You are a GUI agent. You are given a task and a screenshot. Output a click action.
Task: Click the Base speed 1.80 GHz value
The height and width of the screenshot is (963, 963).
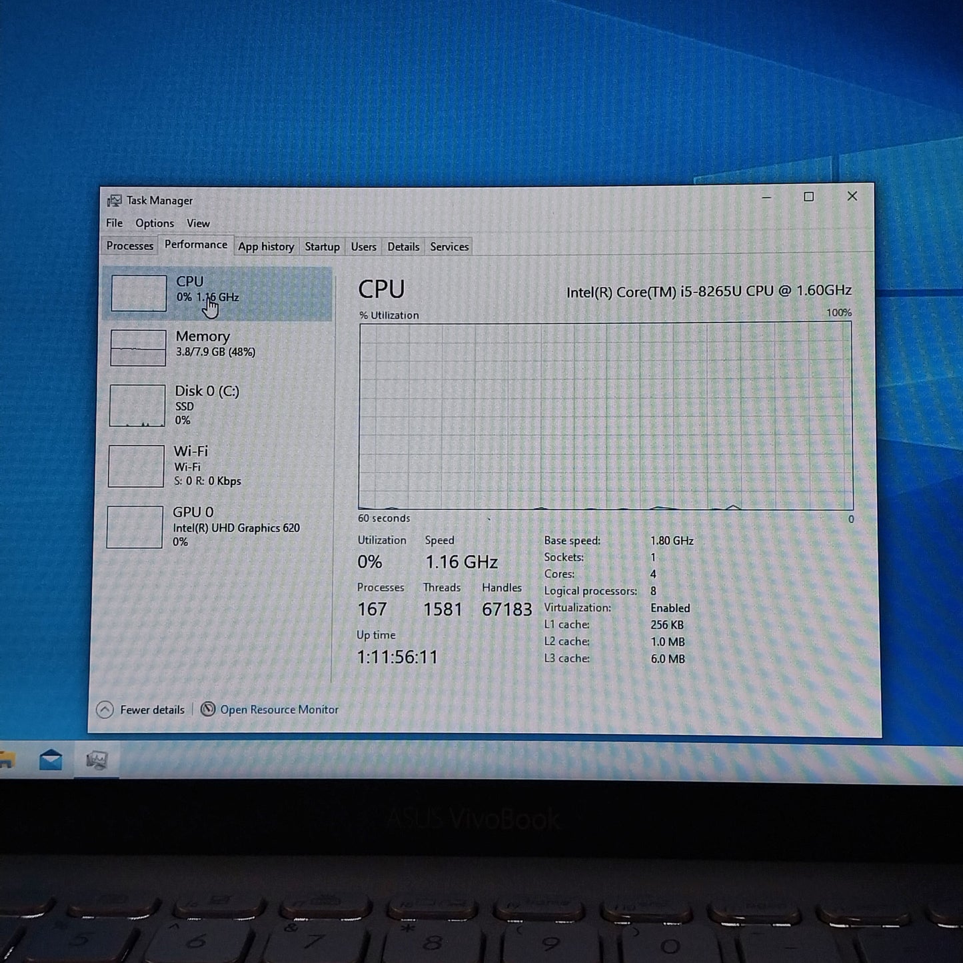(x=672, y=540)
